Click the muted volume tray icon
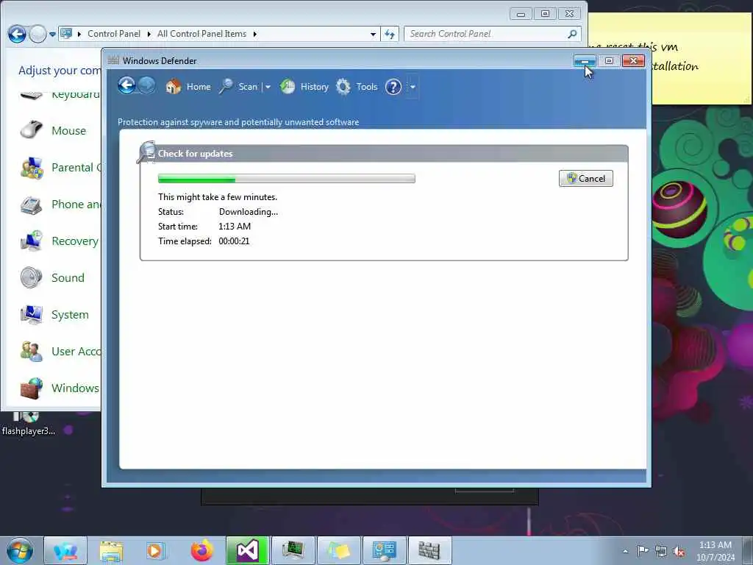This screenshot has height=565, width=753. pyautogui.click(x=679, y=551)
